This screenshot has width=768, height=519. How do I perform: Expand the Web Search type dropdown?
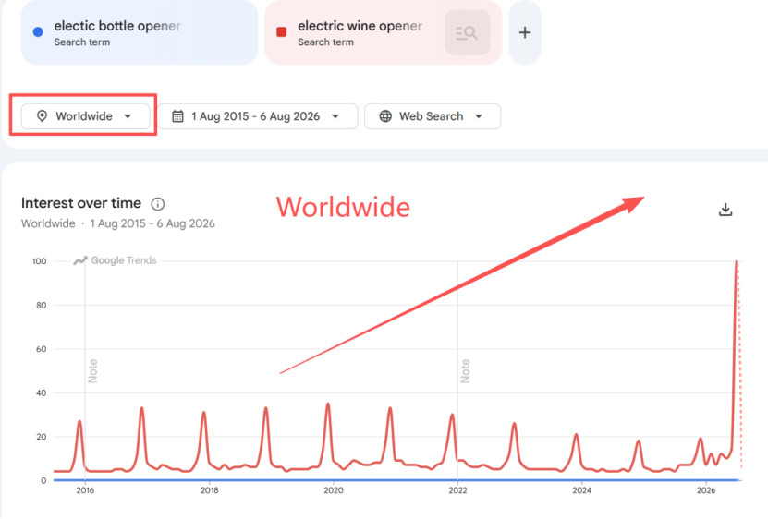click(433, 116)
